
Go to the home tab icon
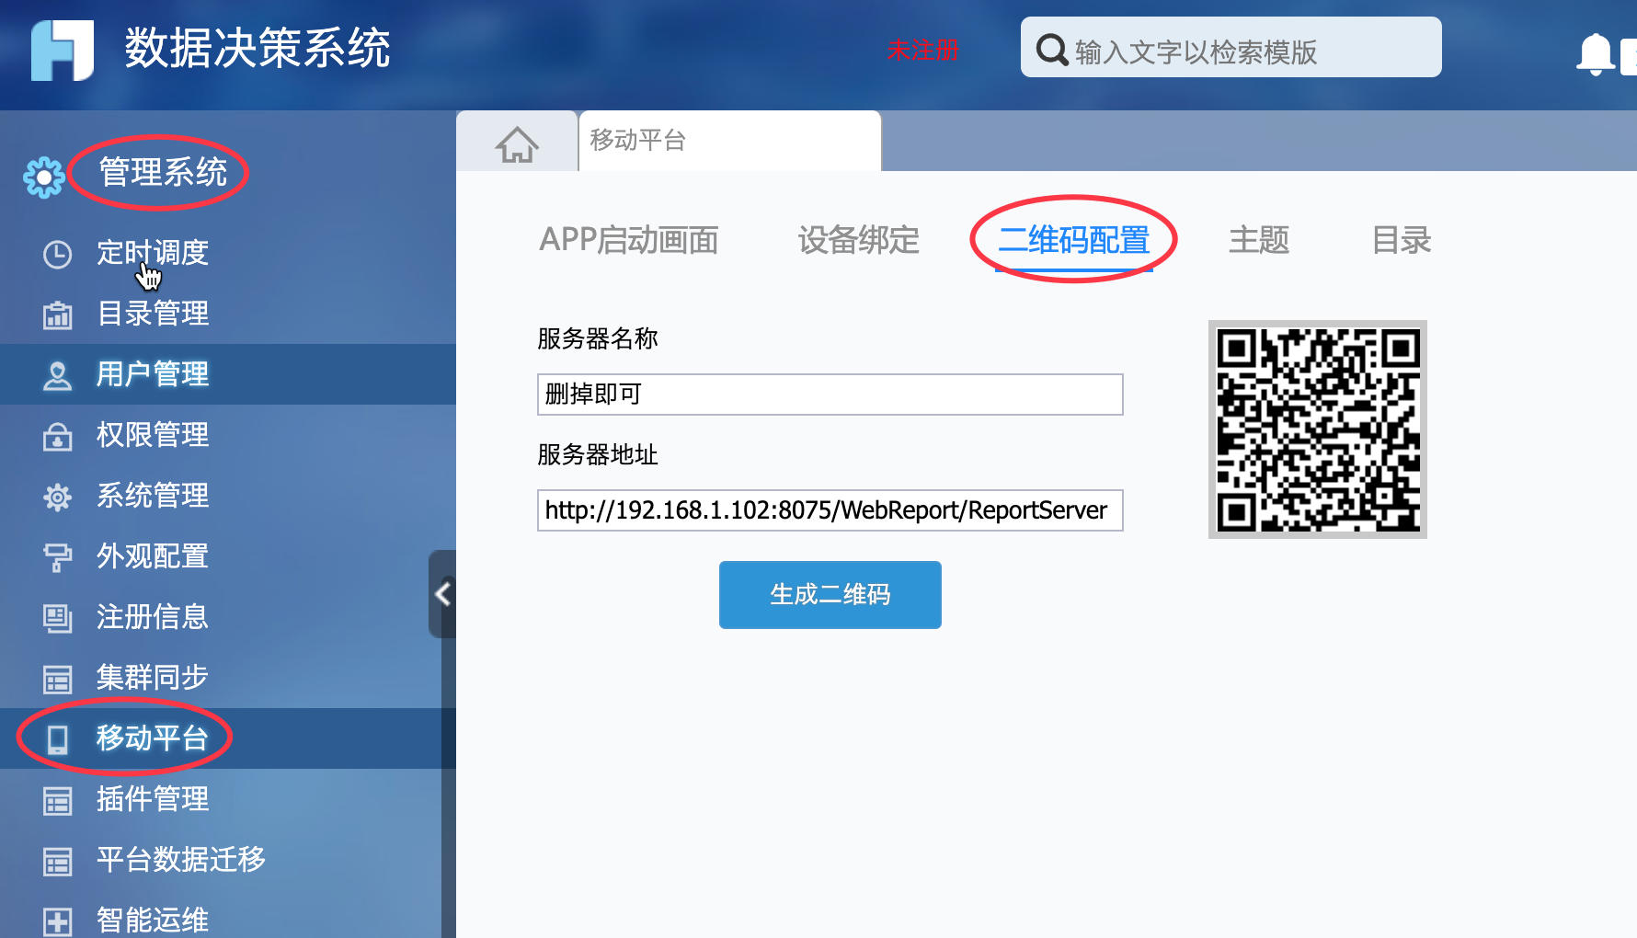pos(517,143)
